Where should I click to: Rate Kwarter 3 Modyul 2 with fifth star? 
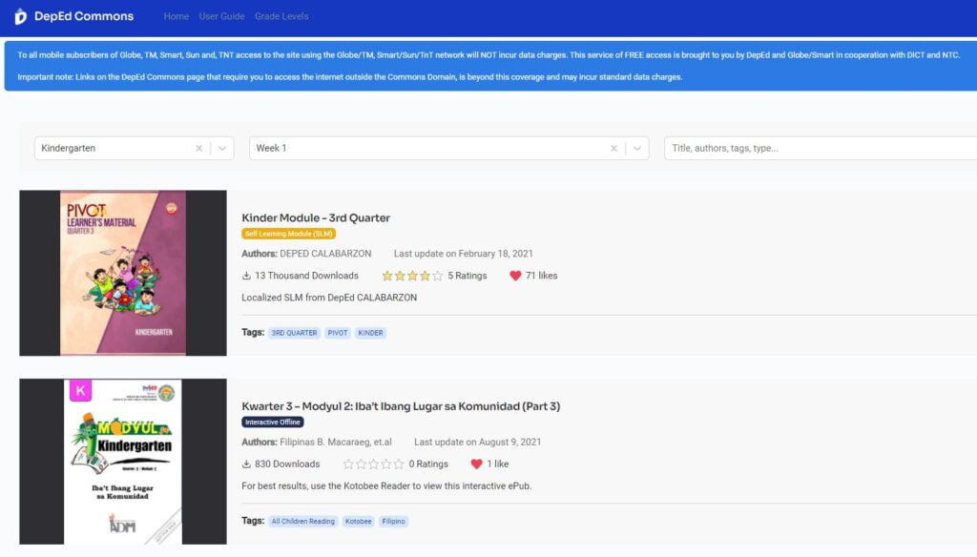tap(398, 464)
